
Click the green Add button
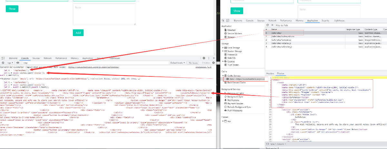point(78,33)
